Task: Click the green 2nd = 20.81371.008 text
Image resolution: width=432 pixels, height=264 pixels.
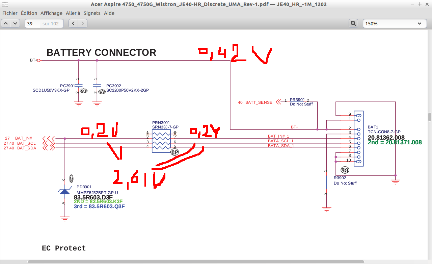Action: pyautogui.click(x=395, y=143)
